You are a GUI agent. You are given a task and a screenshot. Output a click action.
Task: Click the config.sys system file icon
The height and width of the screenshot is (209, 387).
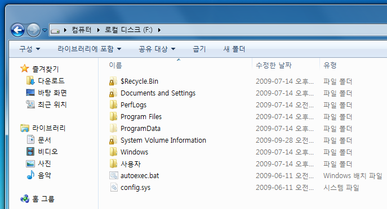114,187
